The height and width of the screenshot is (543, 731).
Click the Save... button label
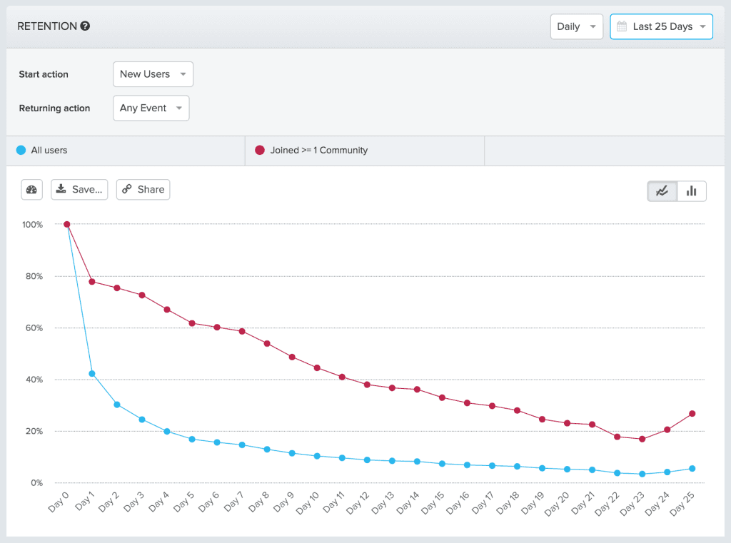pyautogui.click(x=87, y=190)
